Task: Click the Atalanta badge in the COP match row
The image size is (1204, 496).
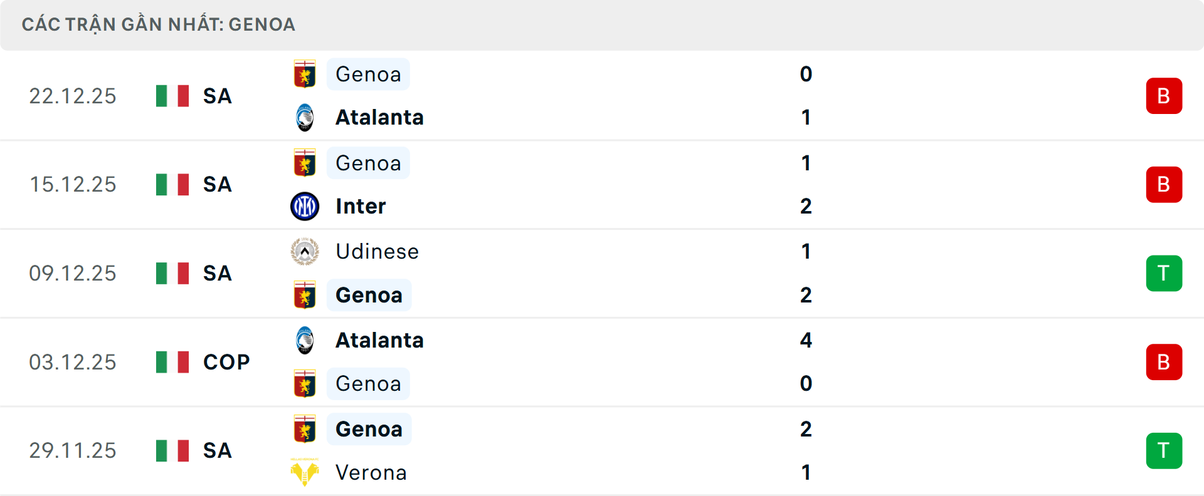Action: 305,341
